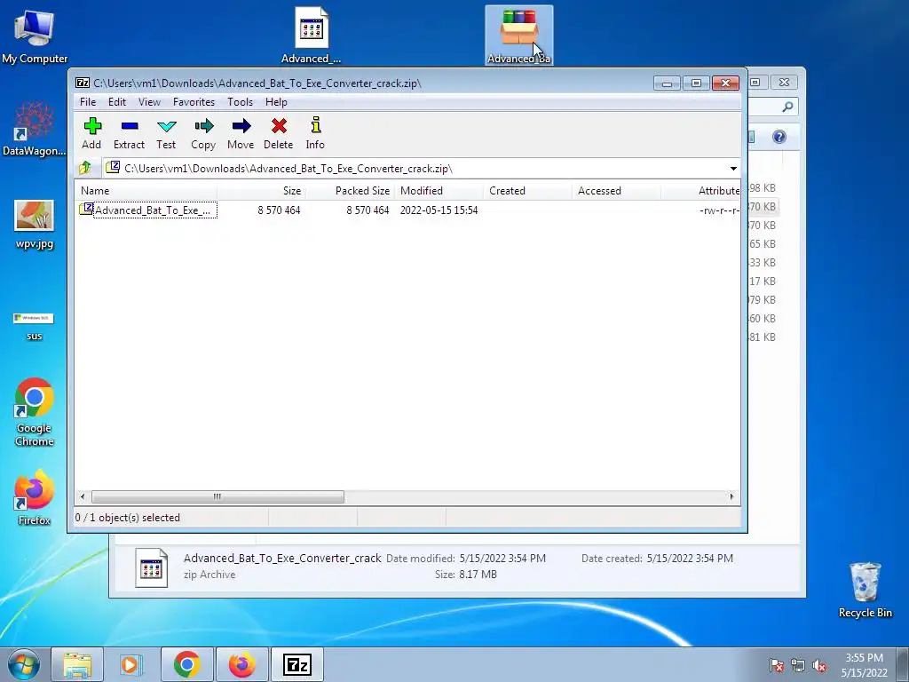
Task: Click the zip archive thumbnail in Explorer details pane
Action: (x=151, y=567)
